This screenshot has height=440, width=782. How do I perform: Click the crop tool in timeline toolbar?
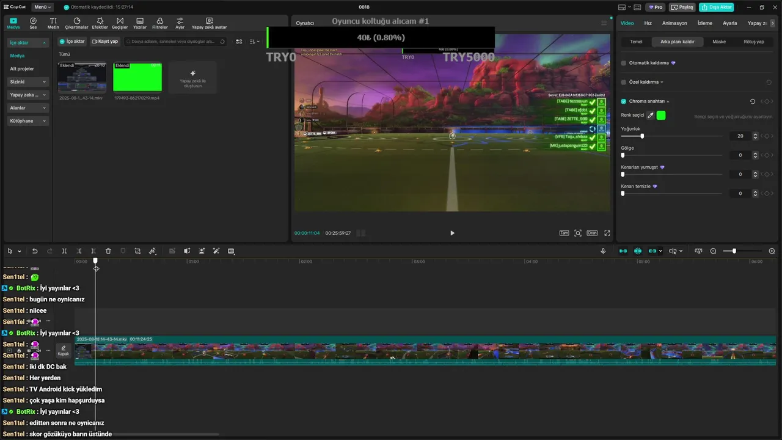click(137, 251)
